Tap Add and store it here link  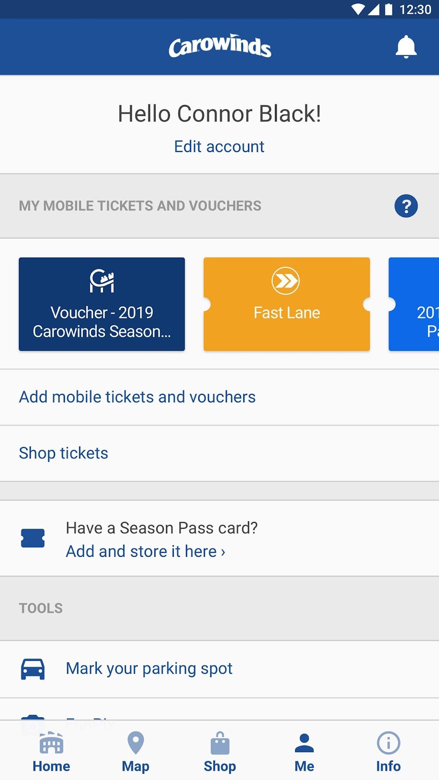pyautogui.click(x=145, y=551)
